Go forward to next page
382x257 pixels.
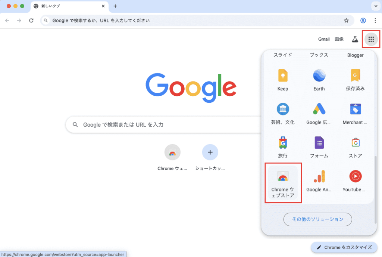pyautogui.click(x=19, y=20)
